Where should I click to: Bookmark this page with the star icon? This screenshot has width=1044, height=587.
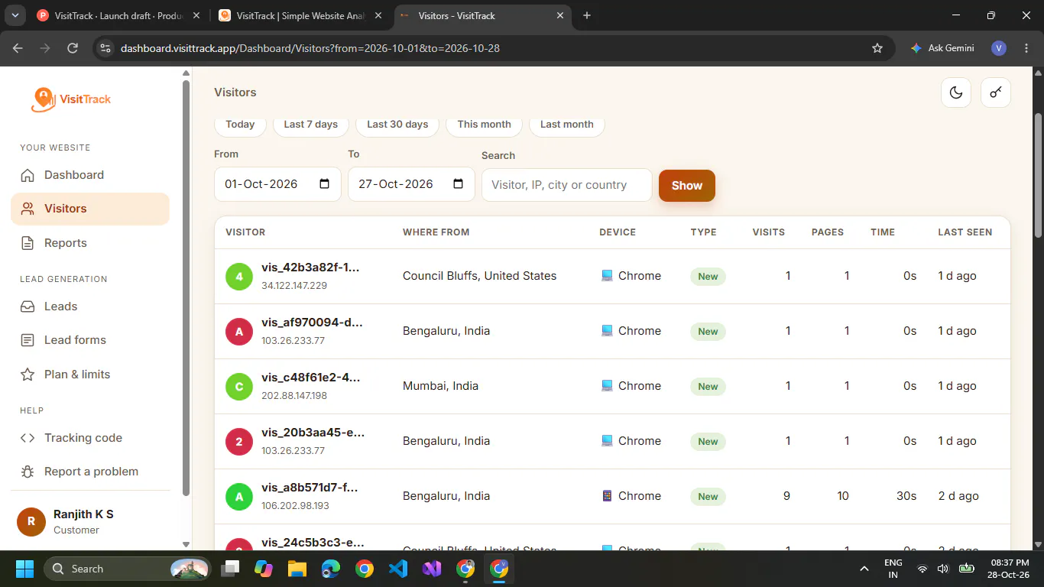[x=877, y=48]
